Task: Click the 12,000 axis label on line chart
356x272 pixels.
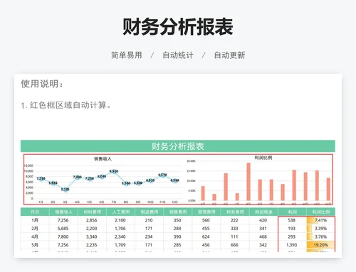Action: 28,165
